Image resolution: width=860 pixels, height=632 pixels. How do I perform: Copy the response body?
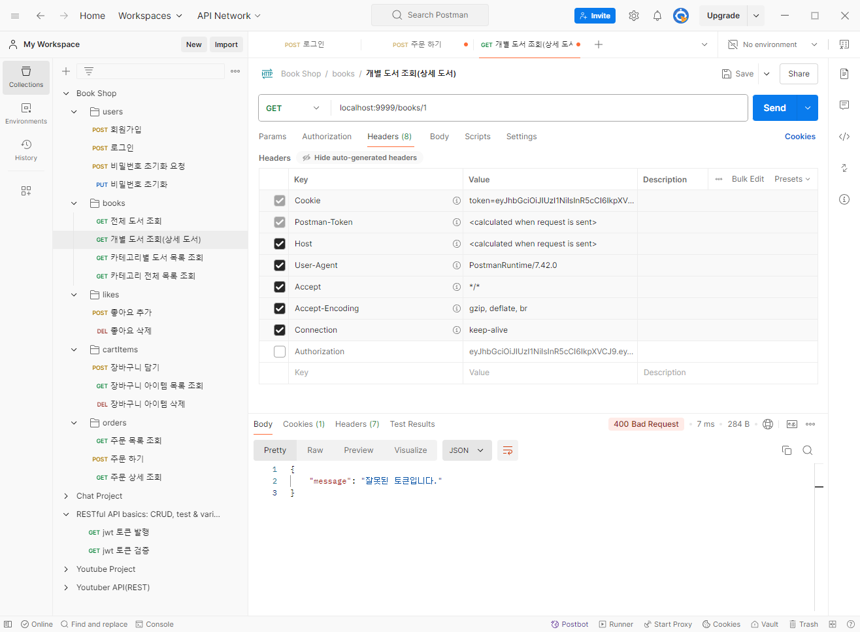(x=787, y=450)
